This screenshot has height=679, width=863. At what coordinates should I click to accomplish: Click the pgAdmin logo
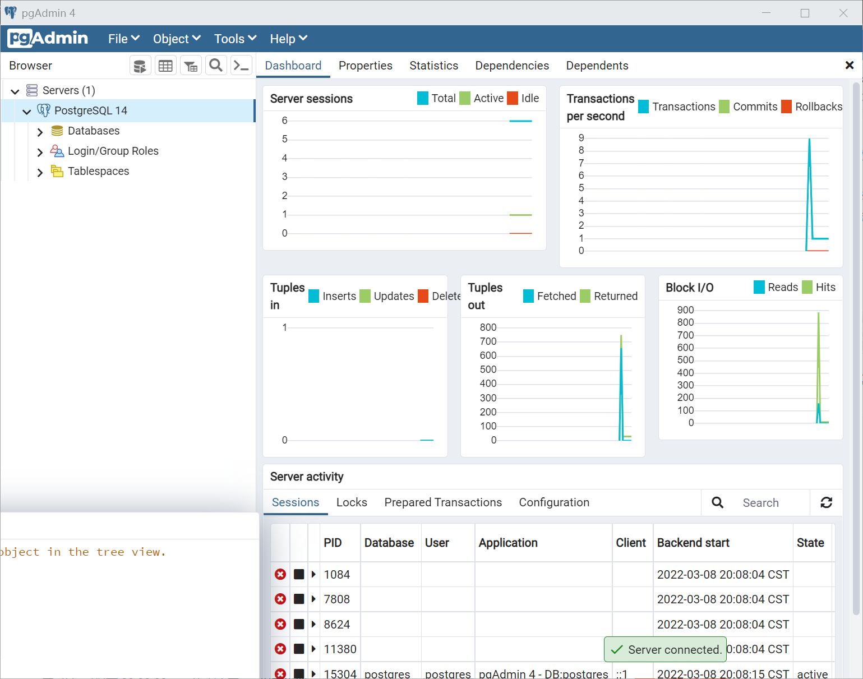point(48,38)
